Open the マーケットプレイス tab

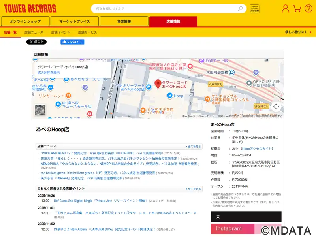pyautogui.click(x=75, y=21)
